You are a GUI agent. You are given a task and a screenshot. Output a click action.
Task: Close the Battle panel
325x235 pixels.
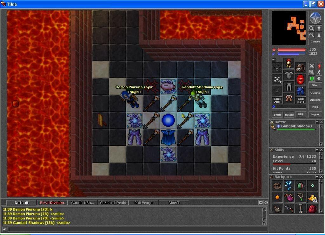pyautogui.click(x=321, y=122)
